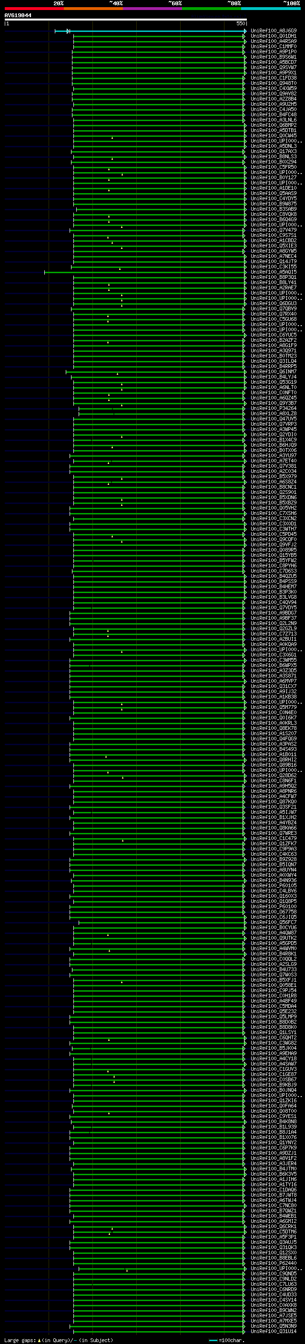305x1344 pixels.
Task: Click the UniRef100_A3LNL6 hit label
Action: [274, 120]
